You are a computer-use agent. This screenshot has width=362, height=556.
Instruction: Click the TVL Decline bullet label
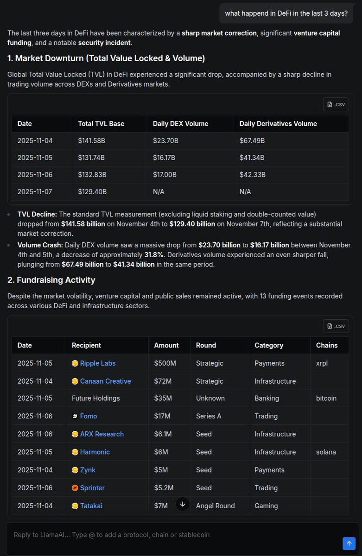click(38, 215)
